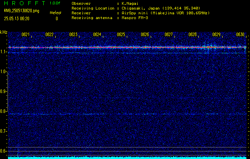Click the bright red carrier signal line
This screenshot has height=159, width=250.
[x=127, y=47]
